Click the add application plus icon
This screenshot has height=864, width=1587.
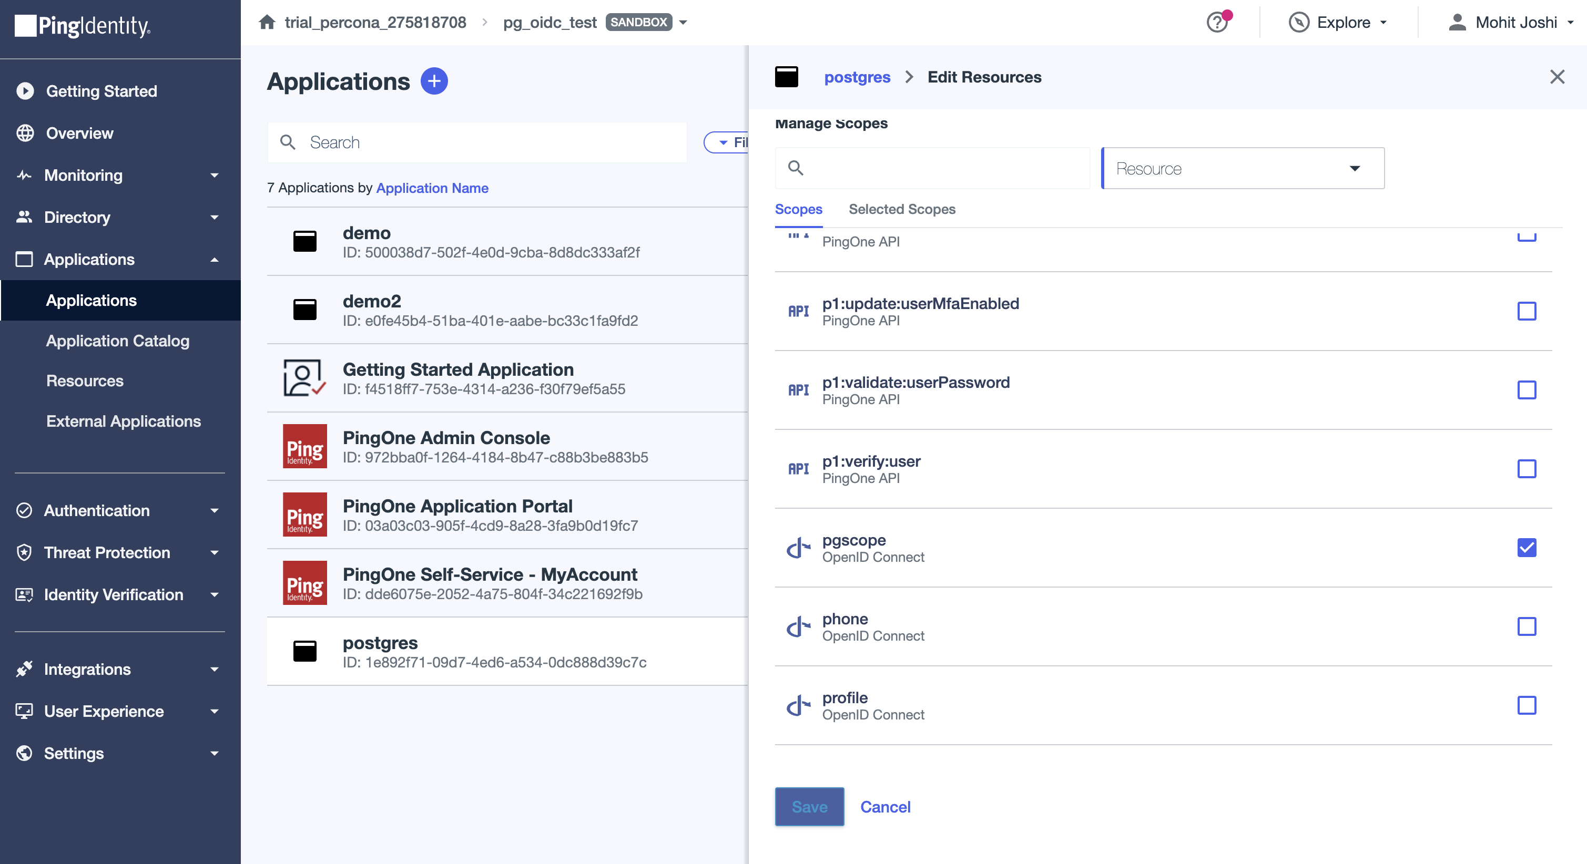point(434,81)
